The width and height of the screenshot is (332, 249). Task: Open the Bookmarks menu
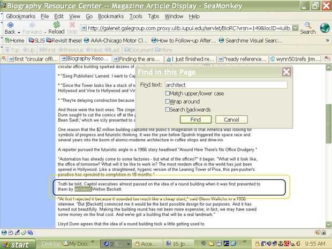tap(111, 16)
